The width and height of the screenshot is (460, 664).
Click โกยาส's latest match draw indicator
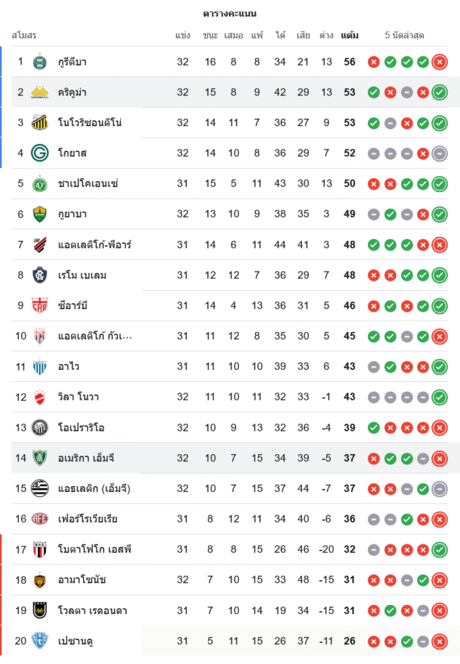[439, 153]
